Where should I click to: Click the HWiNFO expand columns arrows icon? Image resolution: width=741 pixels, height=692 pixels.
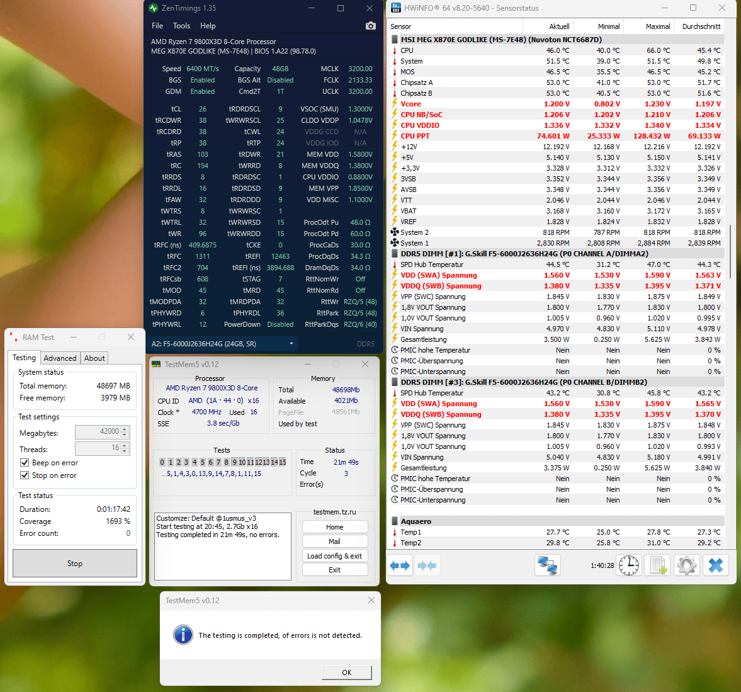pos(400,565)
